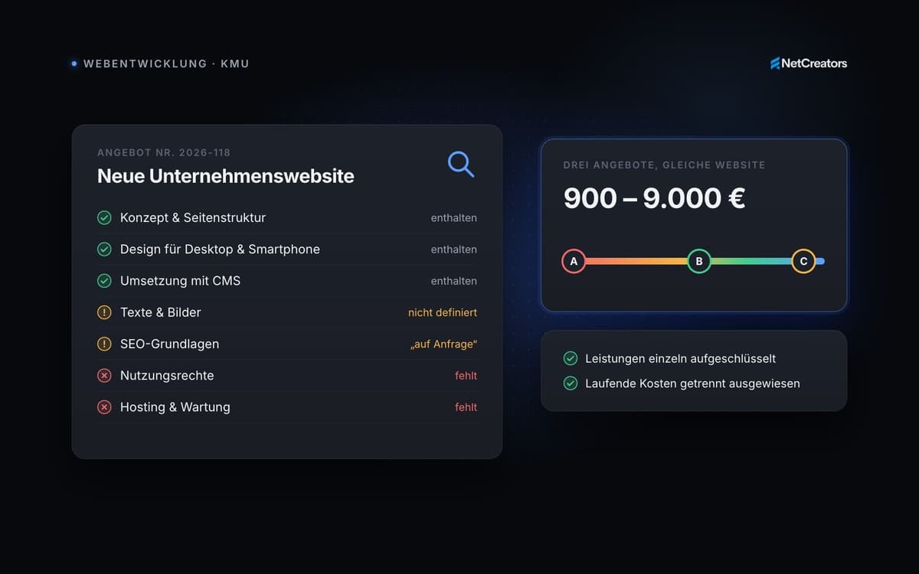Click the red cross icon beside Hosting & Wartung
The width and height of the screenshot is (919, 574).
104,407
